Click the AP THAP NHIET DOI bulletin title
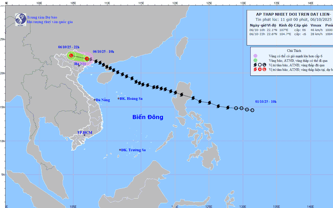This screenshot has height=208, width=333. click(x=291, y=14)
